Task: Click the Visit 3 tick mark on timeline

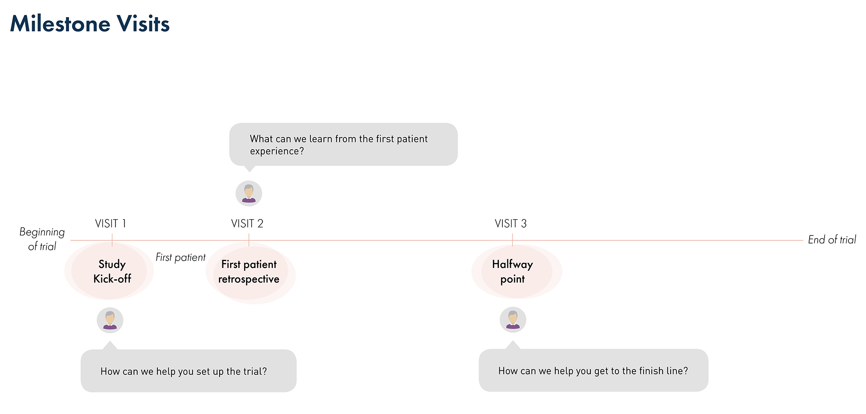Action: [x=512, y=240]
